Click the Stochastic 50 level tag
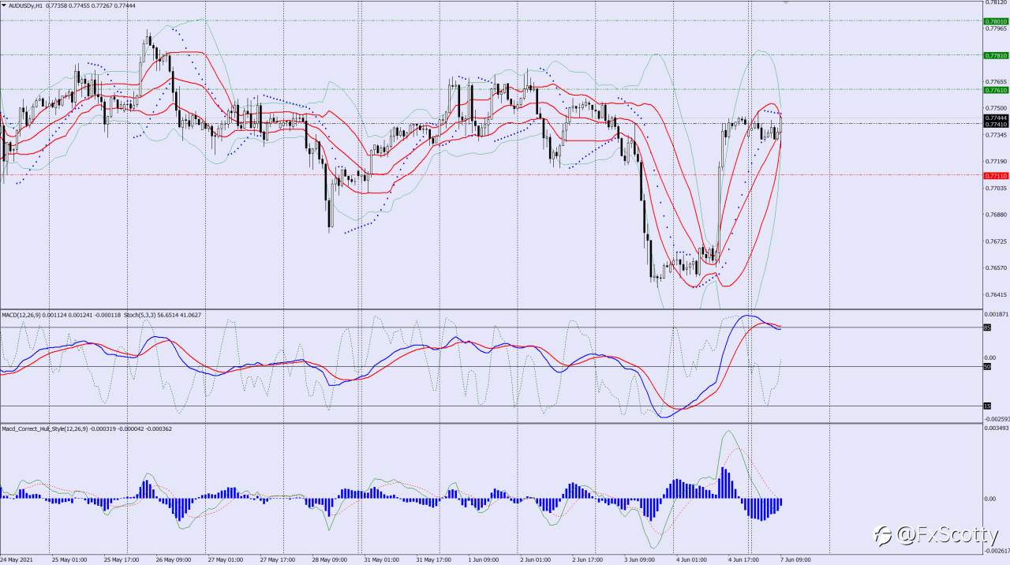 (987, 366)
